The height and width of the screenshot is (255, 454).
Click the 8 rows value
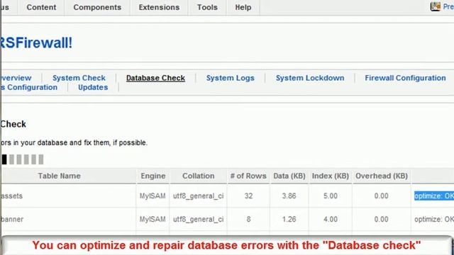[248, 219]
